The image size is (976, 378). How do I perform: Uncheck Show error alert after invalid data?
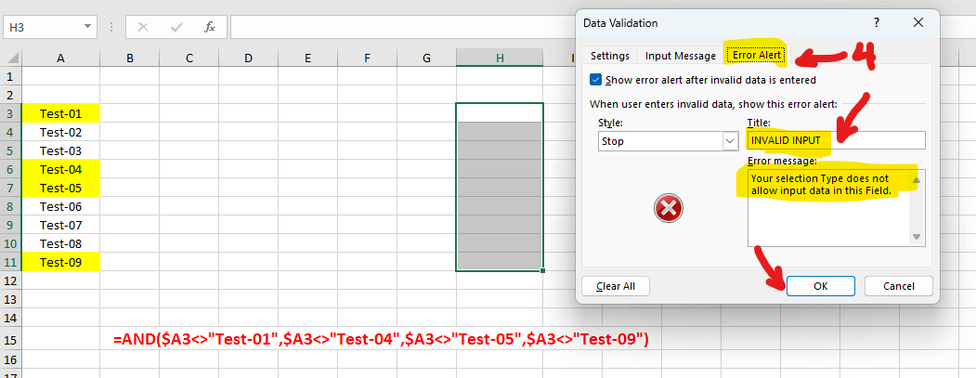pyautogui.click(x=595, y=80)
